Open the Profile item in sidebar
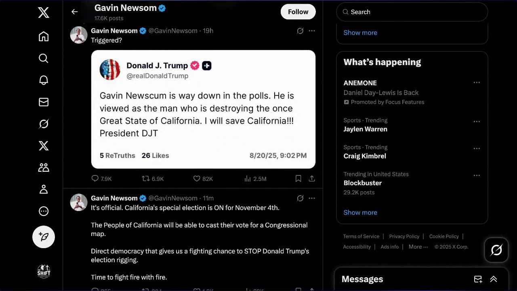The width and height of the screenshot is (517, 291). tap(44, 189)
